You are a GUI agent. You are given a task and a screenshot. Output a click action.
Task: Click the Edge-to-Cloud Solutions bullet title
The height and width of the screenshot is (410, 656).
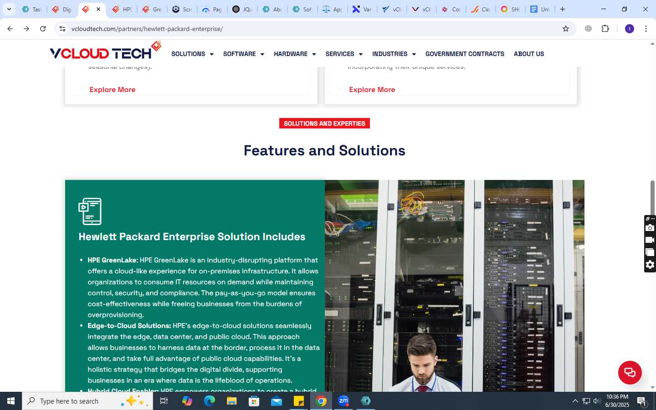coord(129,326)
